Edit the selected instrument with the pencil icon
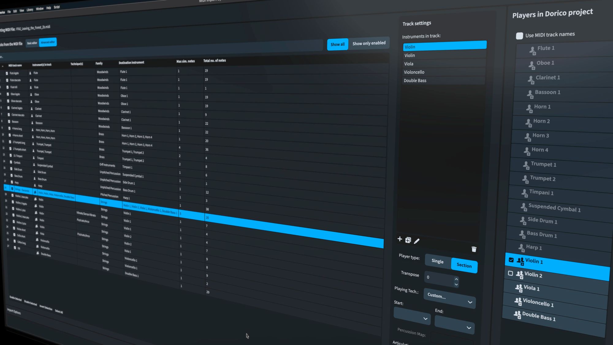This screenshot has height=345, width=613. point(417,241)
